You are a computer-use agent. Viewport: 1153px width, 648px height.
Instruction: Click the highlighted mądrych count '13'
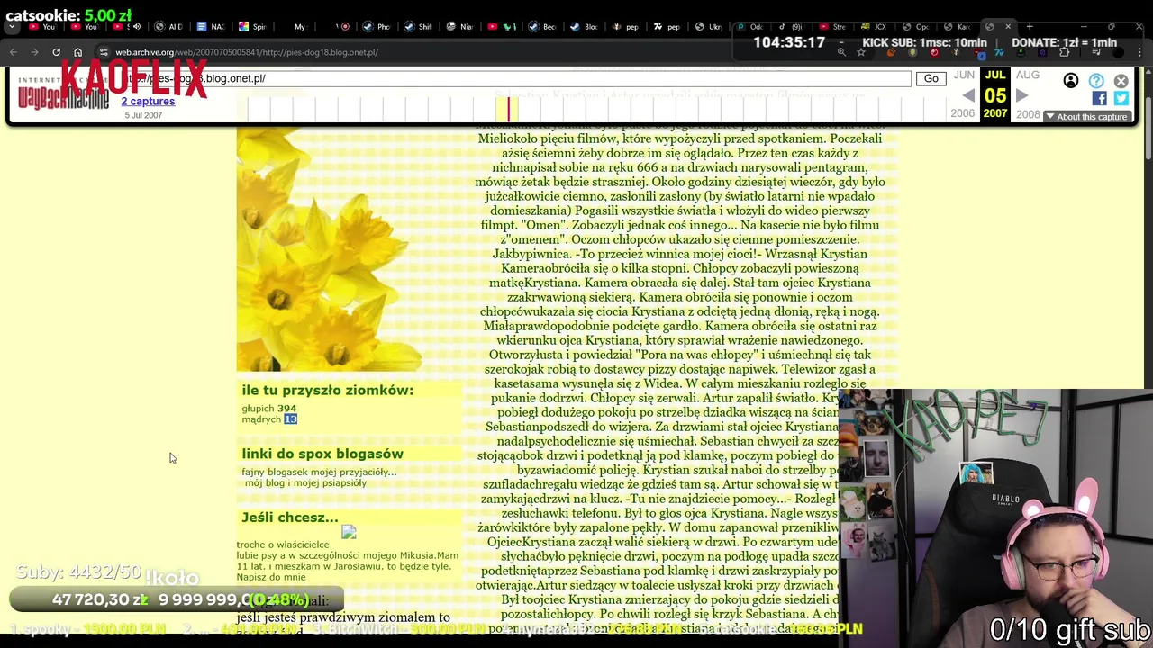tap(290, 418)
